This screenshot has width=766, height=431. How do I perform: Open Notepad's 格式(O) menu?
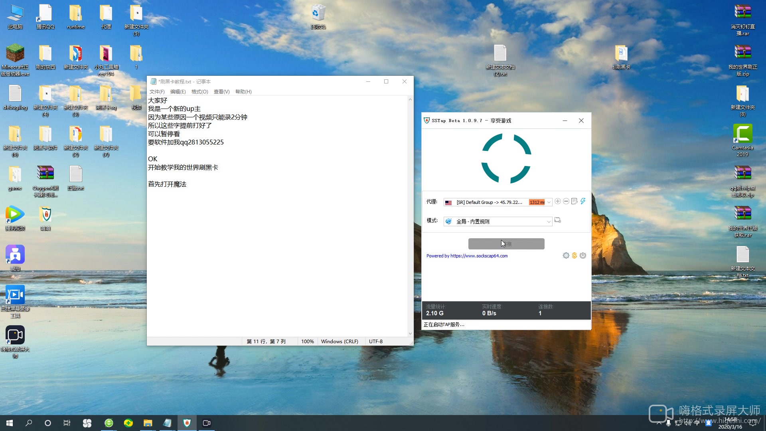[199, 92]
